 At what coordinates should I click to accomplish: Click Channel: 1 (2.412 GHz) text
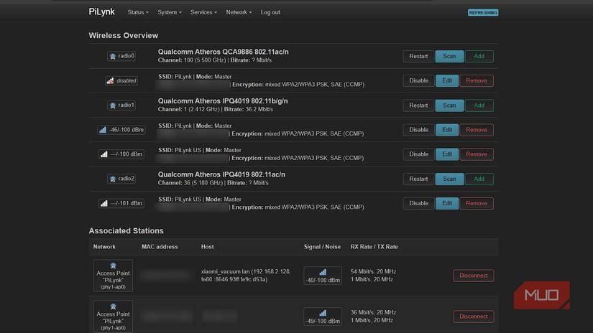coord(189,109)
